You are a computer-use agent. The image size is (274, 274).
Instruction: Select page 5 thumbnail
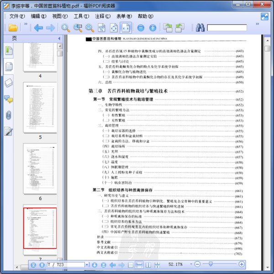[x=40, y=107]
